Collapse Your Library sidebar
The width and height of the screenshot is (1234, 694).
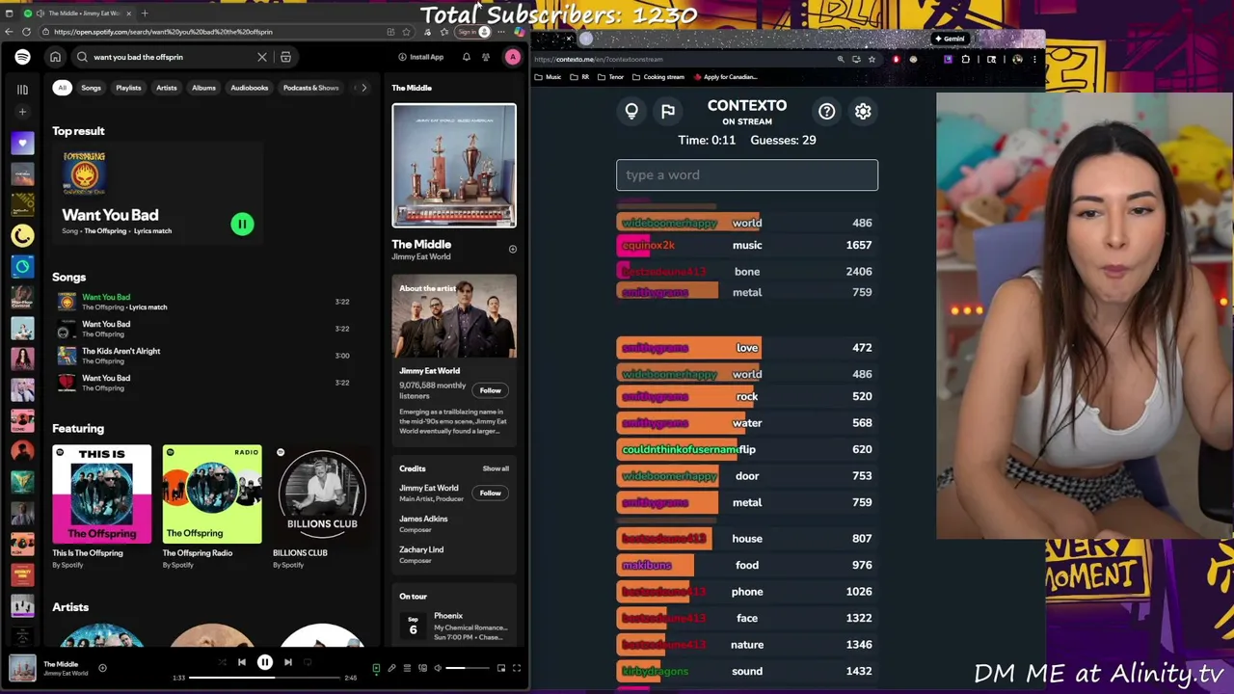[x=22, y=89]
